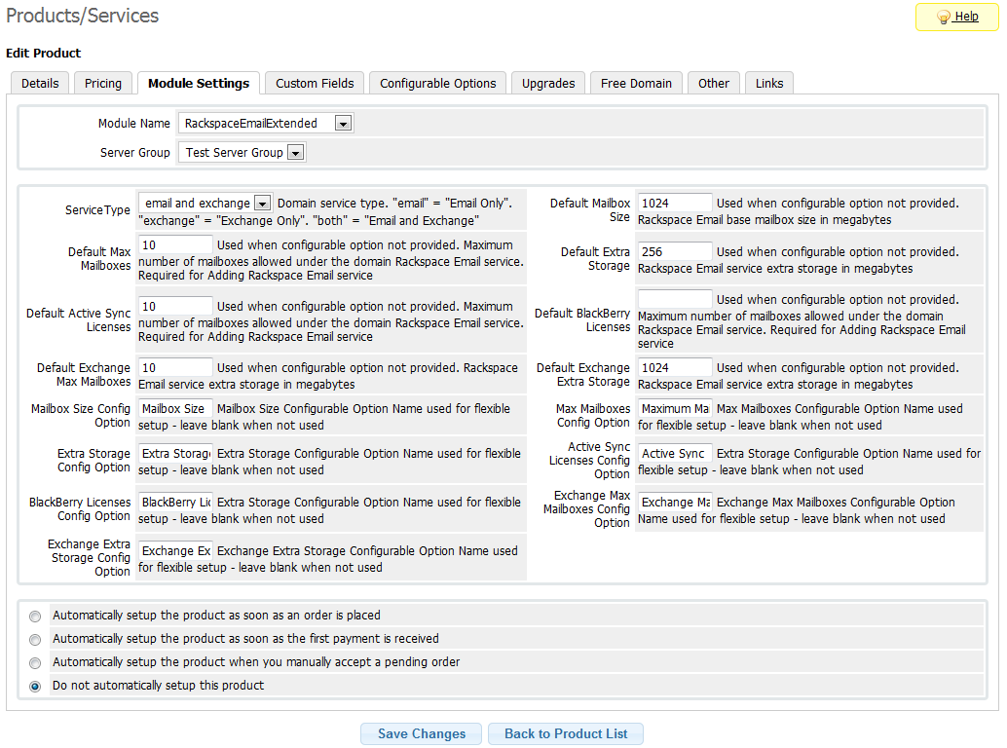Image resolution: width=1007 pixels, height=748 pixels.
Task: Switch to the Upgrades tab
Action: click(547, 83)
